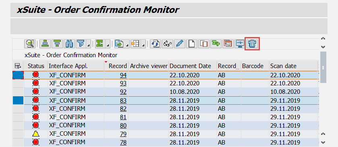Create new record with blank page icon
The width and height of the screenshot is (338, 147).
[x=192, y=44]
